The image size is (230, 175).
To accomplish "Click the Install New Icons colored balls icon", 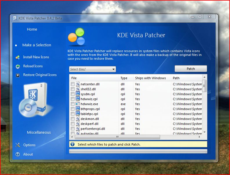I will [x=18, y=57].
